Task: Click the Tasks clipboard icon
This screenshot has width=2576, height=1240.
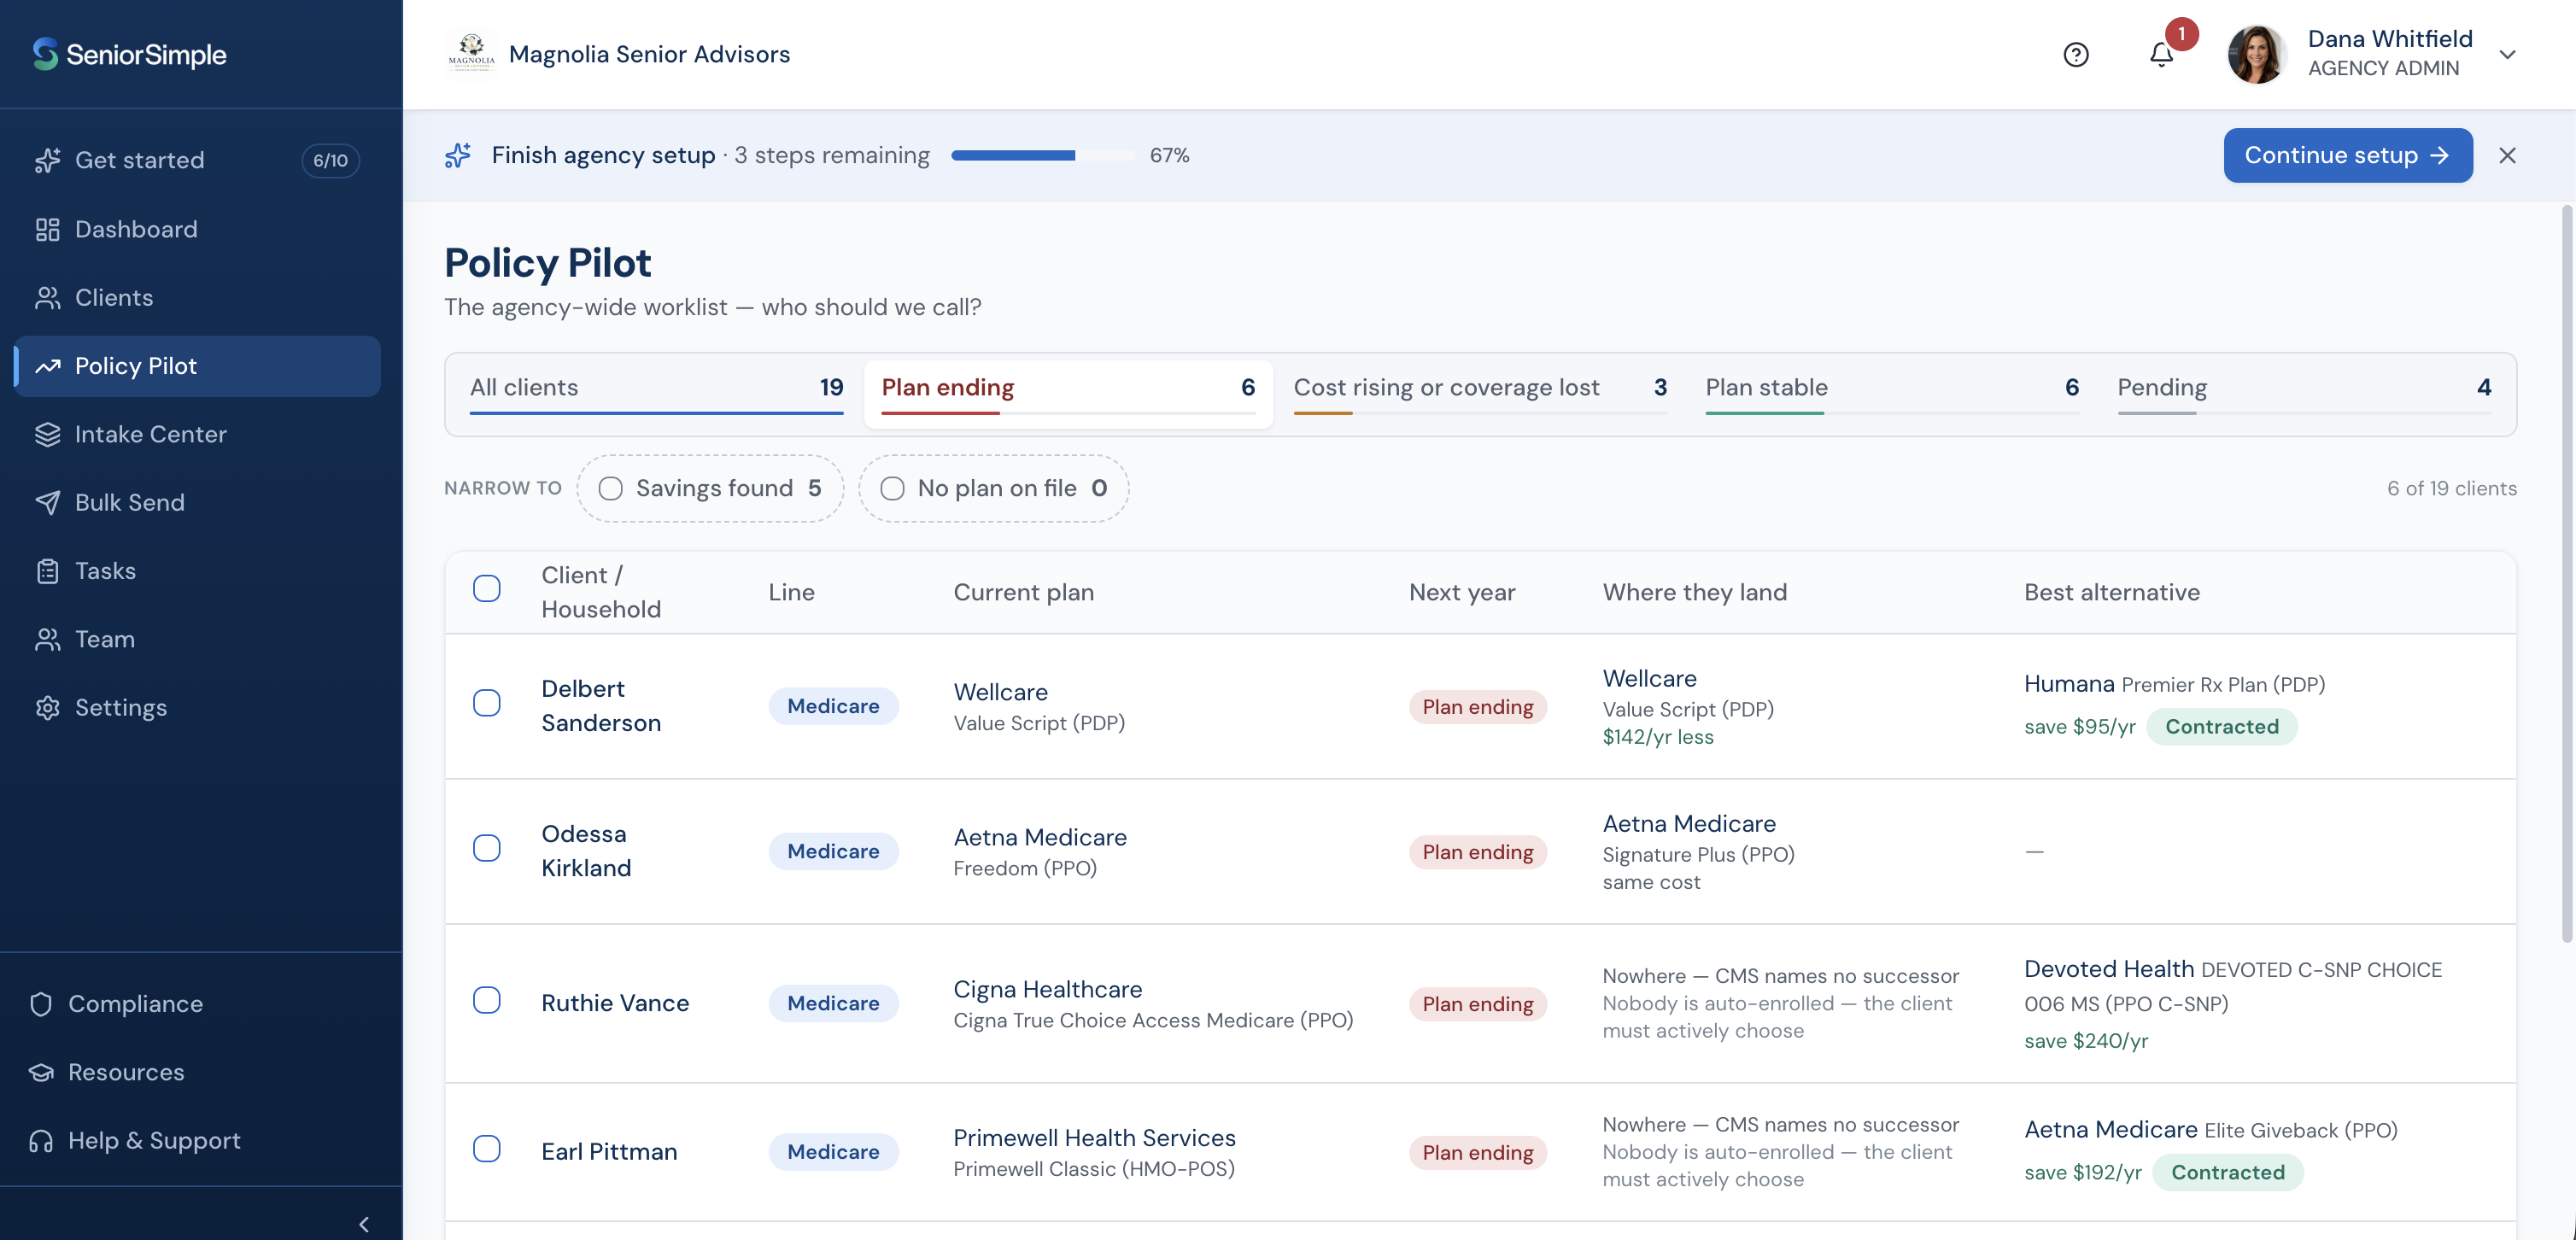Action: [47, 571]
